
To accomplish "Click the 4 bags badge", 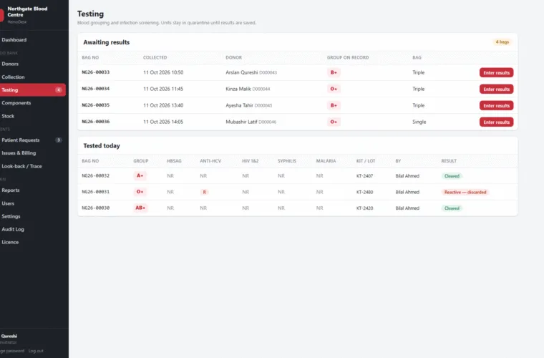I will click(x=502, y=42).
